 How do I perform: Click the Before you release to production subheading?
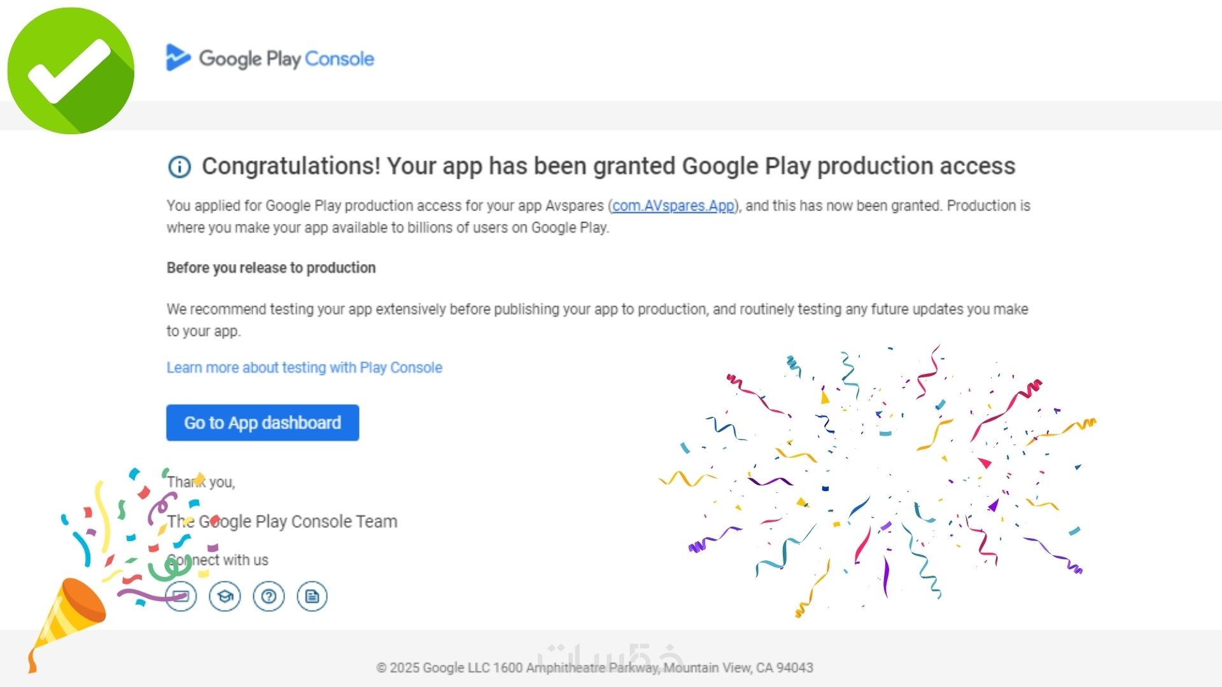(271, 268)
